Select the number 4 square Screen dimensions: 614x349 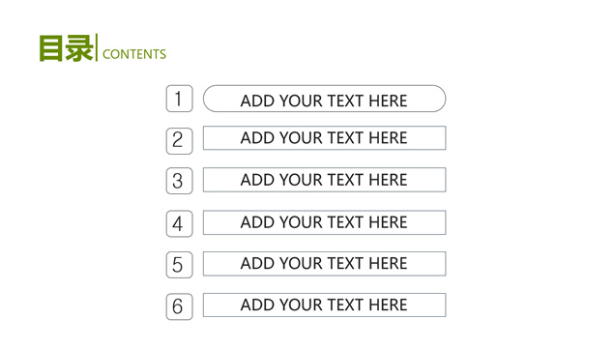click(x=179, y=223)
